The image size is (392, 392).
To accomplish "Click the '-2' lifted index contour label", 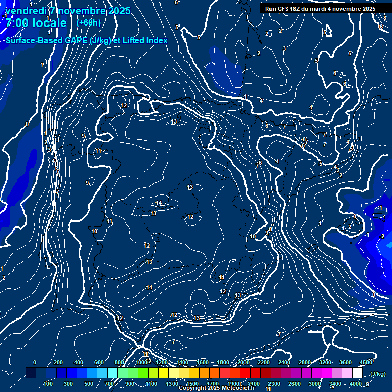I will tap(382, 236).
